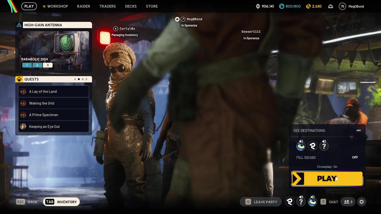Click Crossplay: On label
Viewport: 381px width, 214px height.
(327, 167)
